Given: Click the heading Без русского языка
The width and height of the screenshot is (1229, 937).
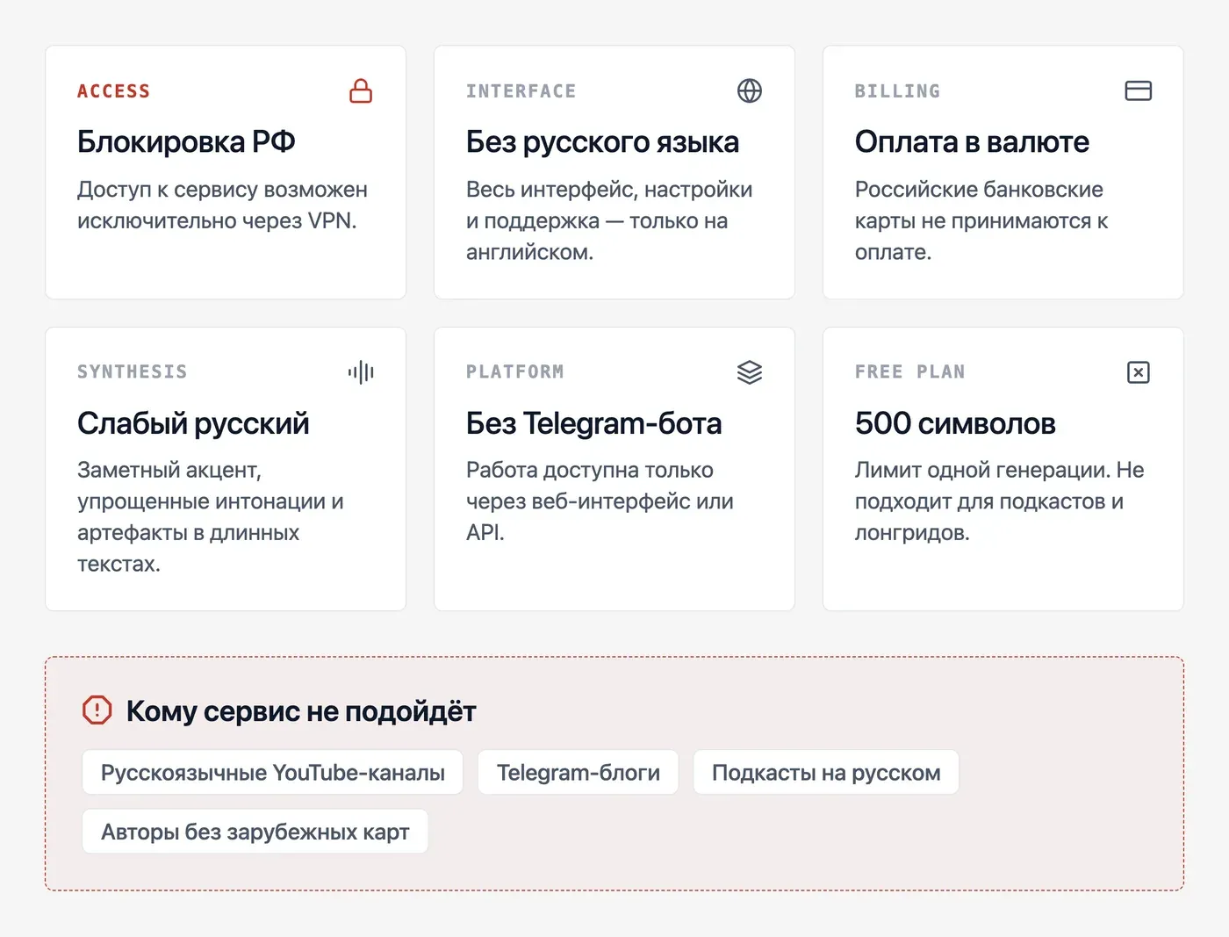Looking at the screenshot, I should pos(602,141).
